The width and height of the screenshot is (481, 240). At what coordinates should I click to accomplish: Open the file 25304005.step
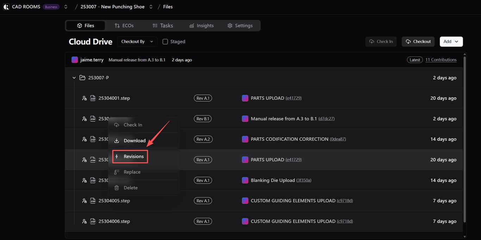[114, 201]
